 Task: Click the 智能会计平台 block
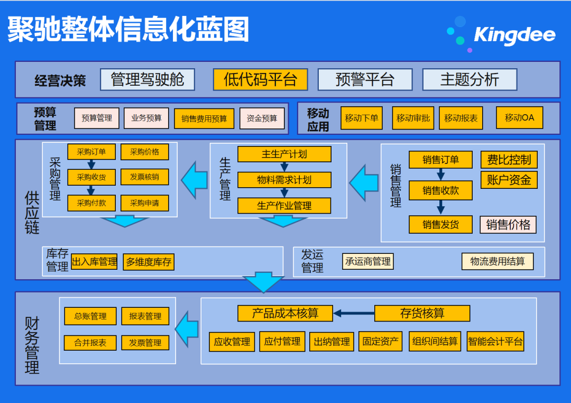pyautogui.click(x=494, y=341)
